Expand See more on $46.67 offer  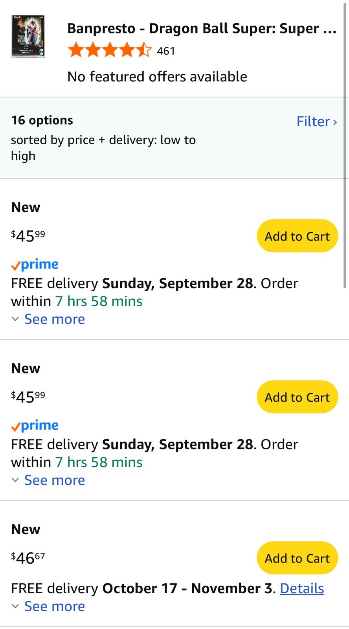pos(55,606)
